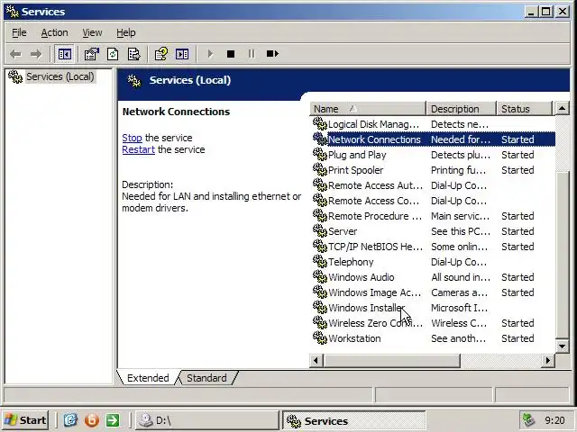Click gear icon beside Print Spooler

tap(320, 170)
